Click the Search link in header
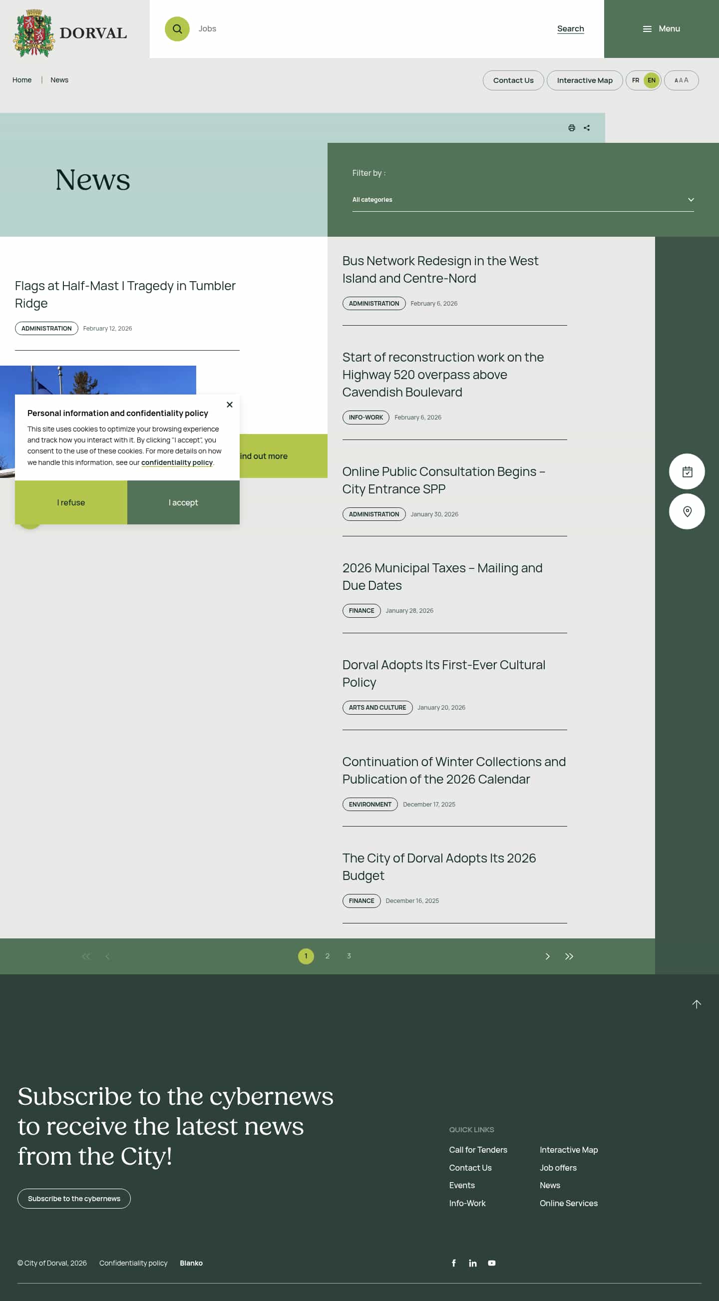 point(570,29)
